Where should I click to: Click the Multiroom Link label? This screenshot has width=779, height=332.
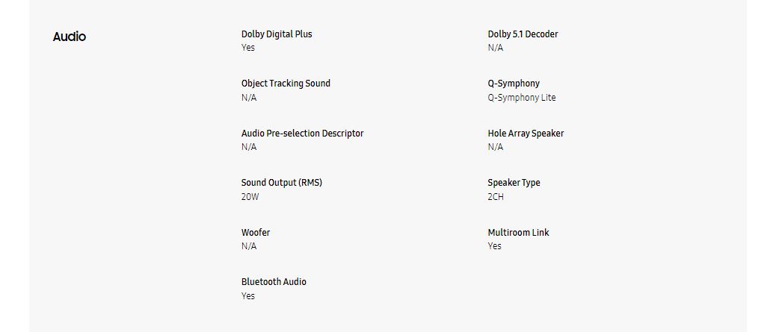[x=518, y=233]
